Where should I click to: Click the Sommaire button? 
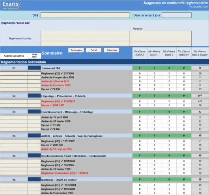[76, 50]
